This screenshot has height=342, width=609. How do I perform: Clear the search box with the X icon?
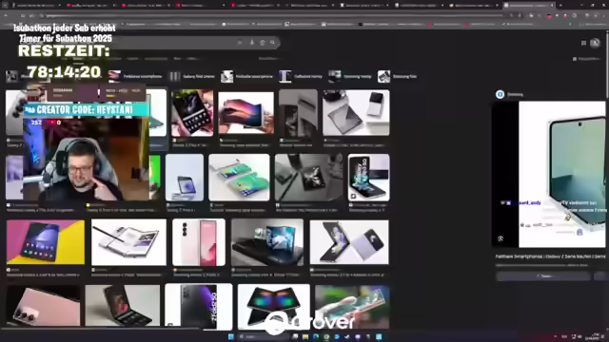point(240,43)
